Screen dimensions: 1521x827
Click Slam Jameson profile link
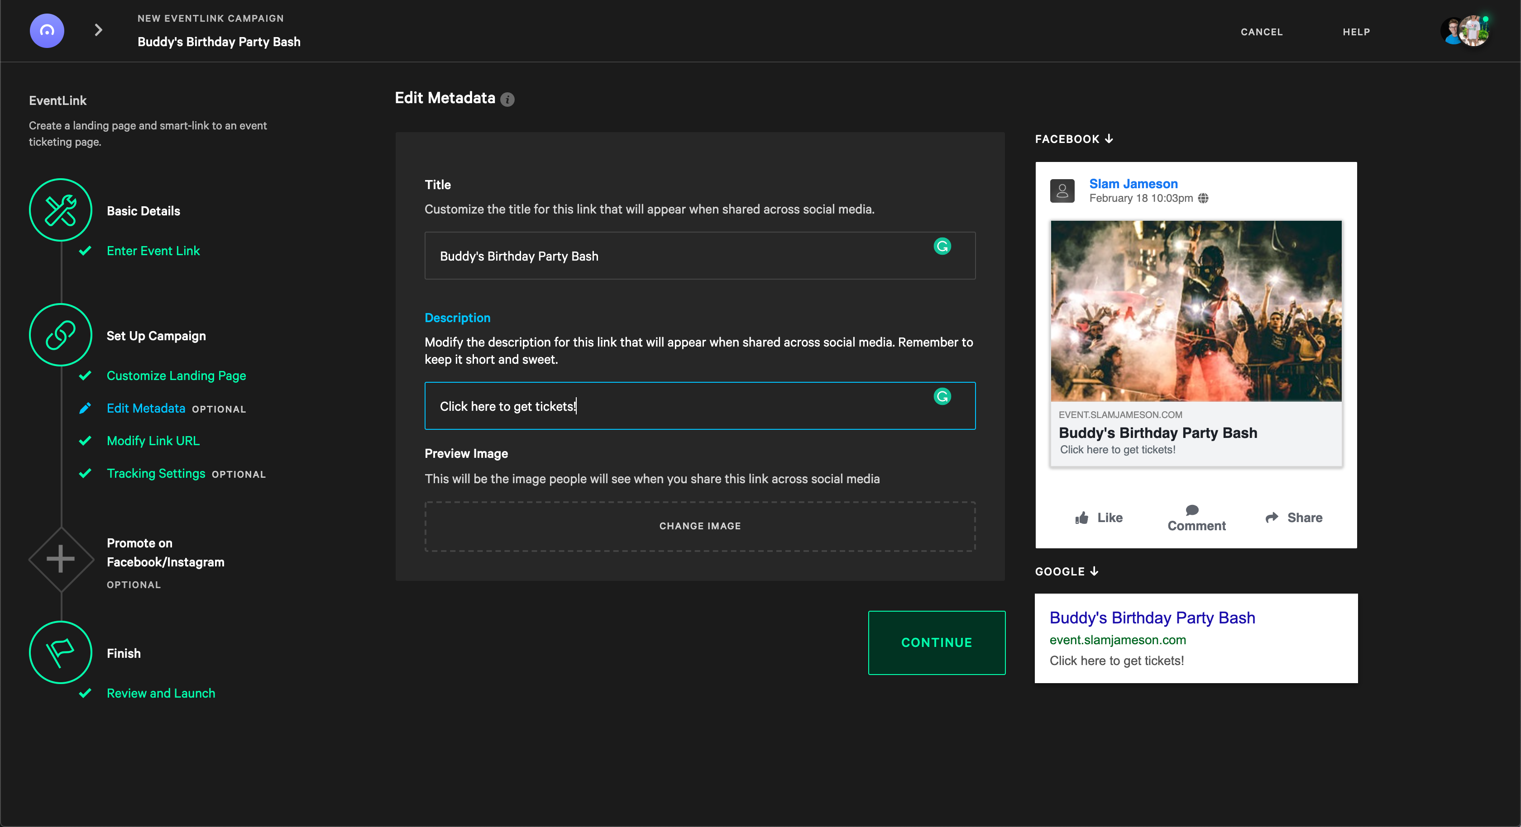click(1133, 184)
